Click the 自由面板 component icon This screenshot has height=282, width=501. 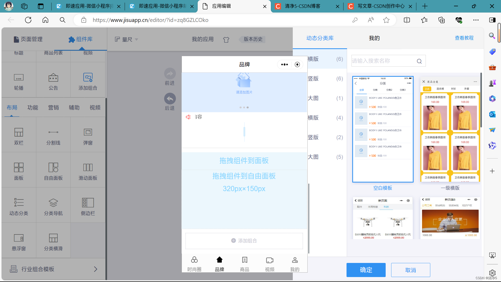53,168
